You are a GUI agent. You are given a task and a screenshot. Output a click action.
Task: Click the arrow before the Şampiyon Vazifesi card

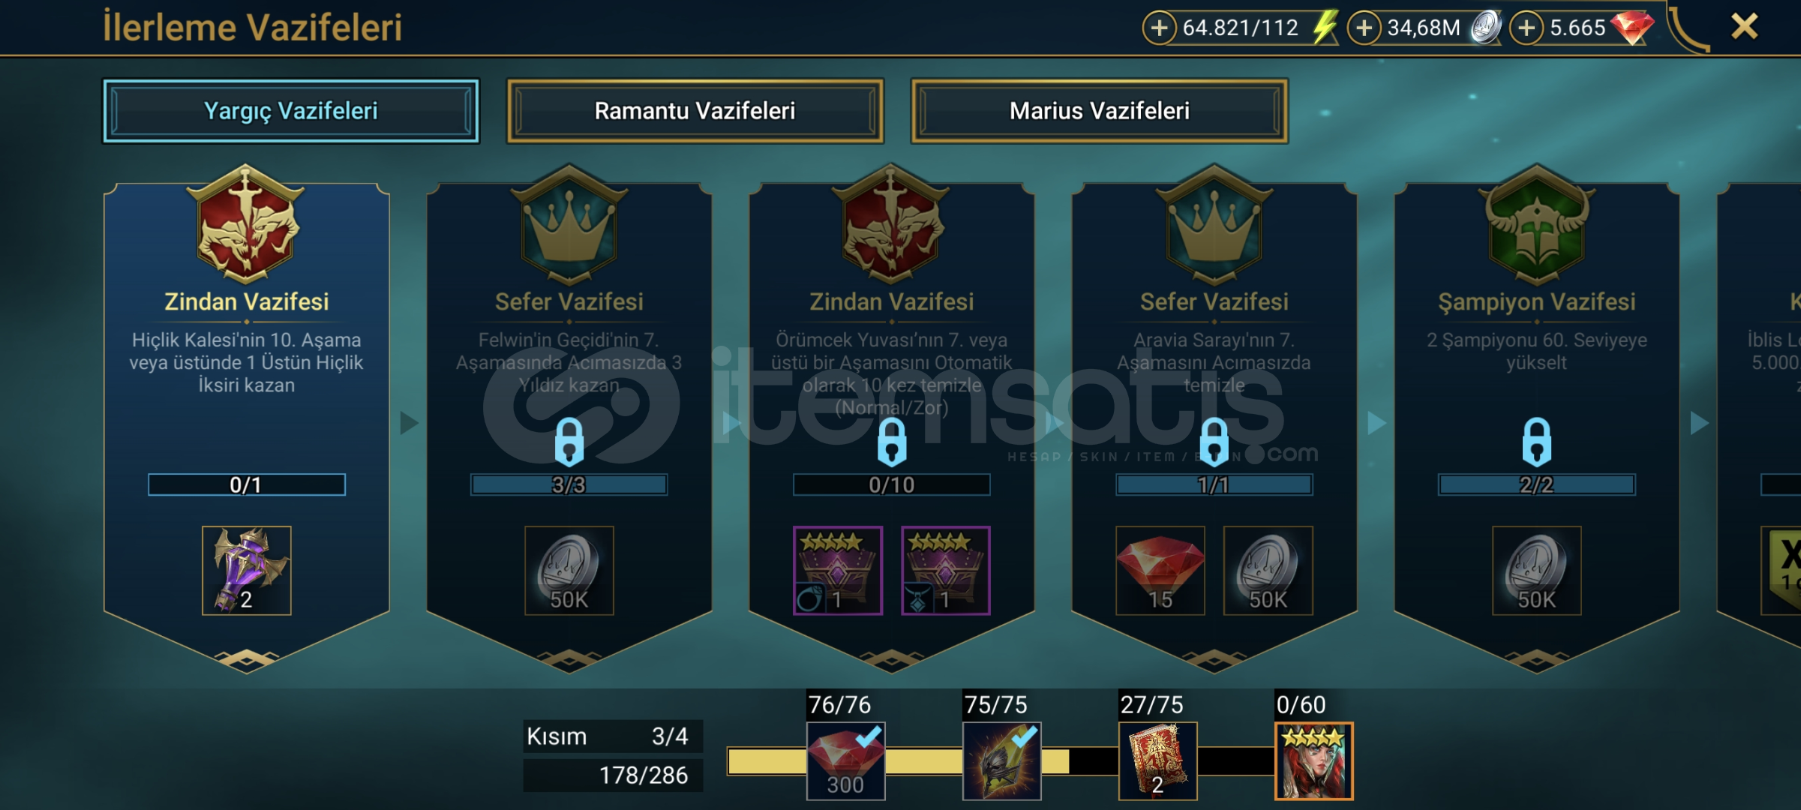pos(1376,423)
